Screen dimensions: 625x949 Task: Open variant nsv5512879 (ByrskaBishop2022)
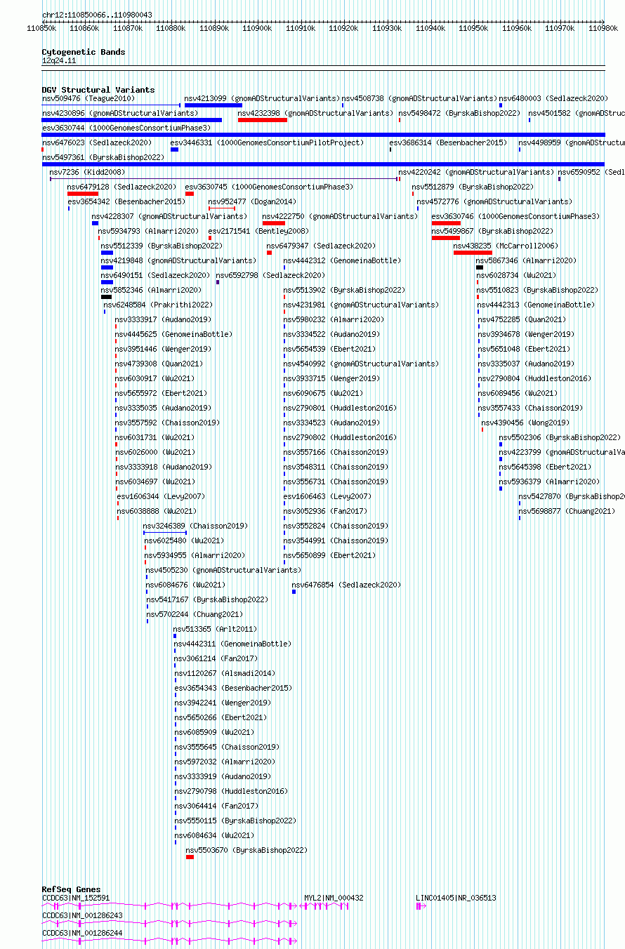click(x=473, y=187)
